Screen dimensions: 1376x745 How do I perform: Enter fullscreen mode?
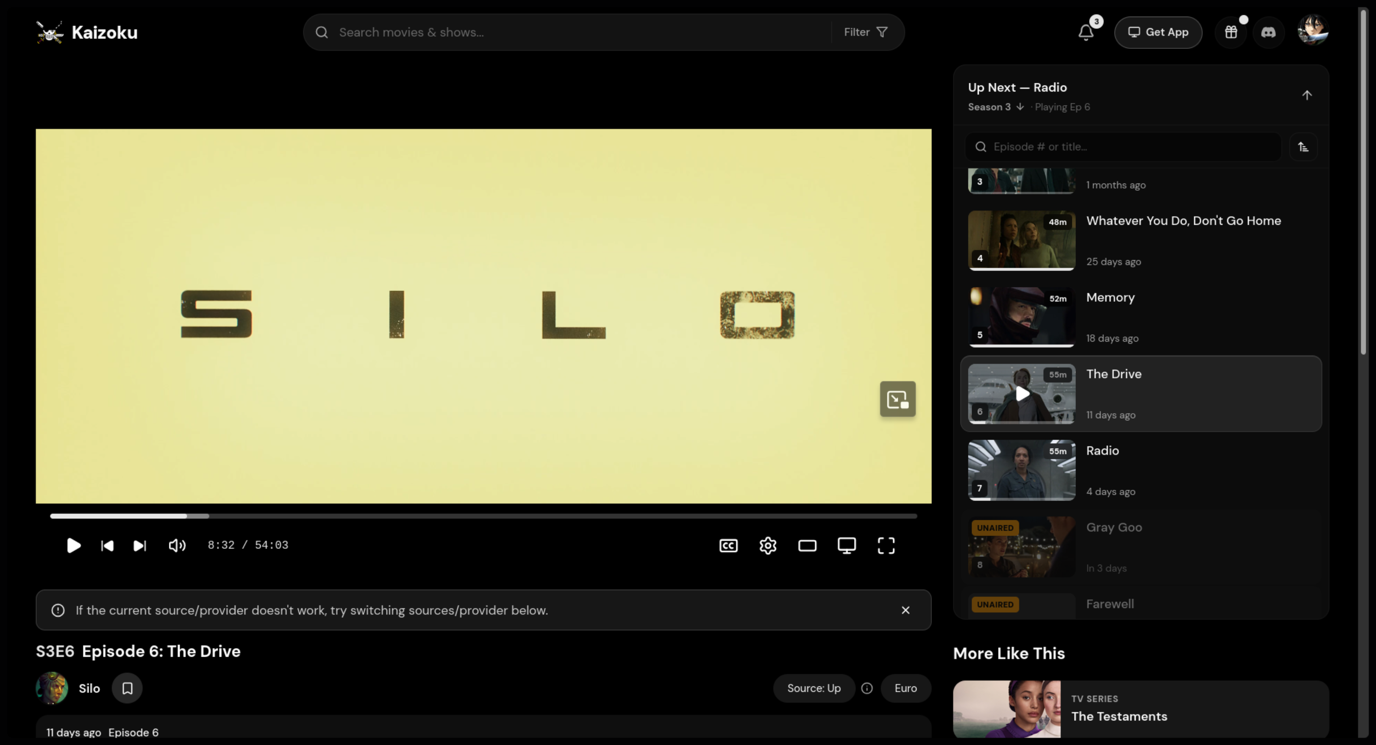pos(886,545)
